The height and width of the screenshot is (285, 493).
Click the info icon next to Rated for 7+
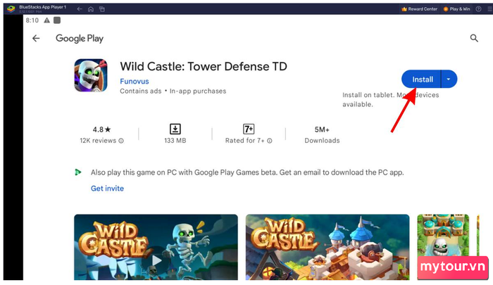(270, 141)
